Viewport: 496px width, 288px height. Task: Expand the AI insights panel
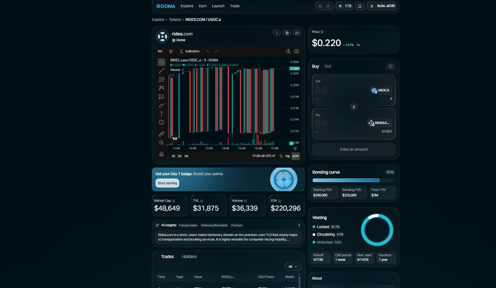tap(299, 225)
